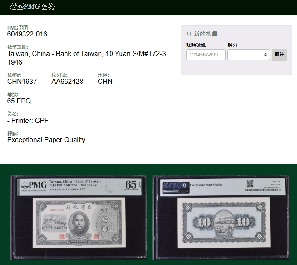Click the PMG證明 label
Image resolution: width=297 pixels, height=265 pixels.
pos(18,28)
